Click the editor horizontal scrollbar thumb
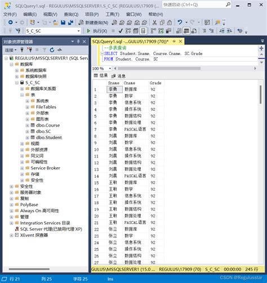The image size is (267, 283). [159, 69]
